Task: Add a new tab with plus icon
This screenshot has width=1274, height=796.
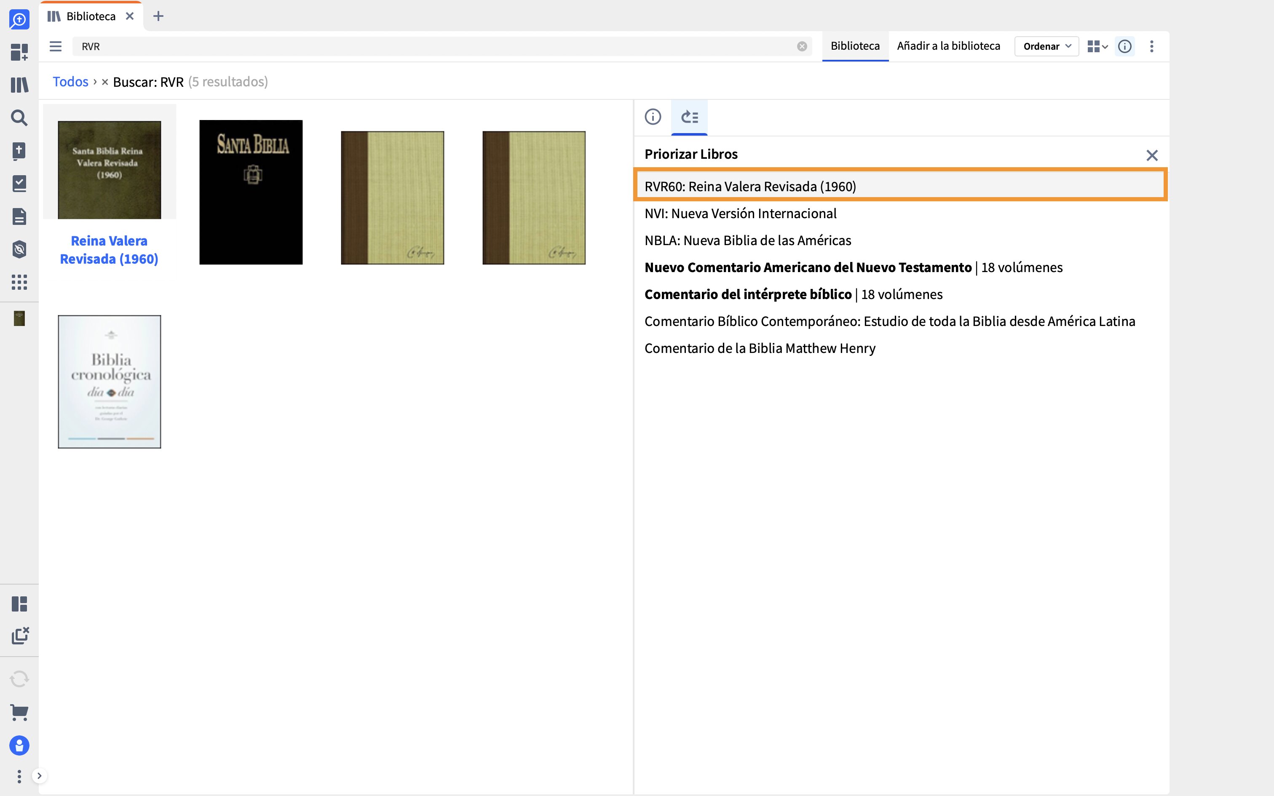Action: (x=158, y=16)
